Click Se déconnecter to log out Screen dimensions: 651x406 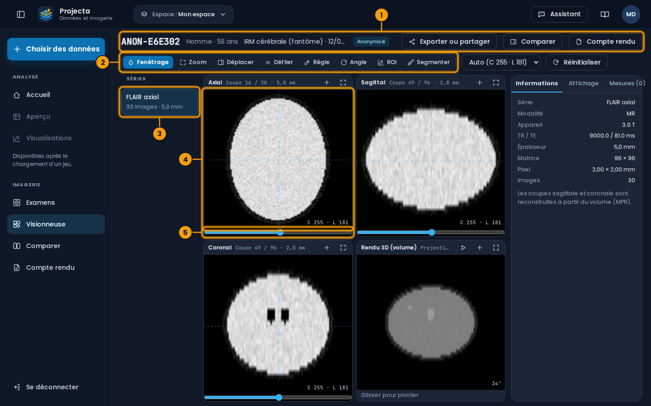click(x=56, y=387)
